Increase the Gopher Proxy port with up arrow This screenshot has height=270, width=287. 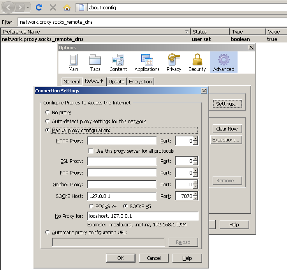click(x=195, y=182)
